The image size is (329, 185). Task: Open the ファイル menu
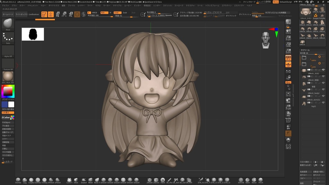pos(71,5)
